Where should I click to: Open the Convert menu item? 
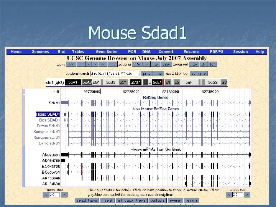click(166, 52)
